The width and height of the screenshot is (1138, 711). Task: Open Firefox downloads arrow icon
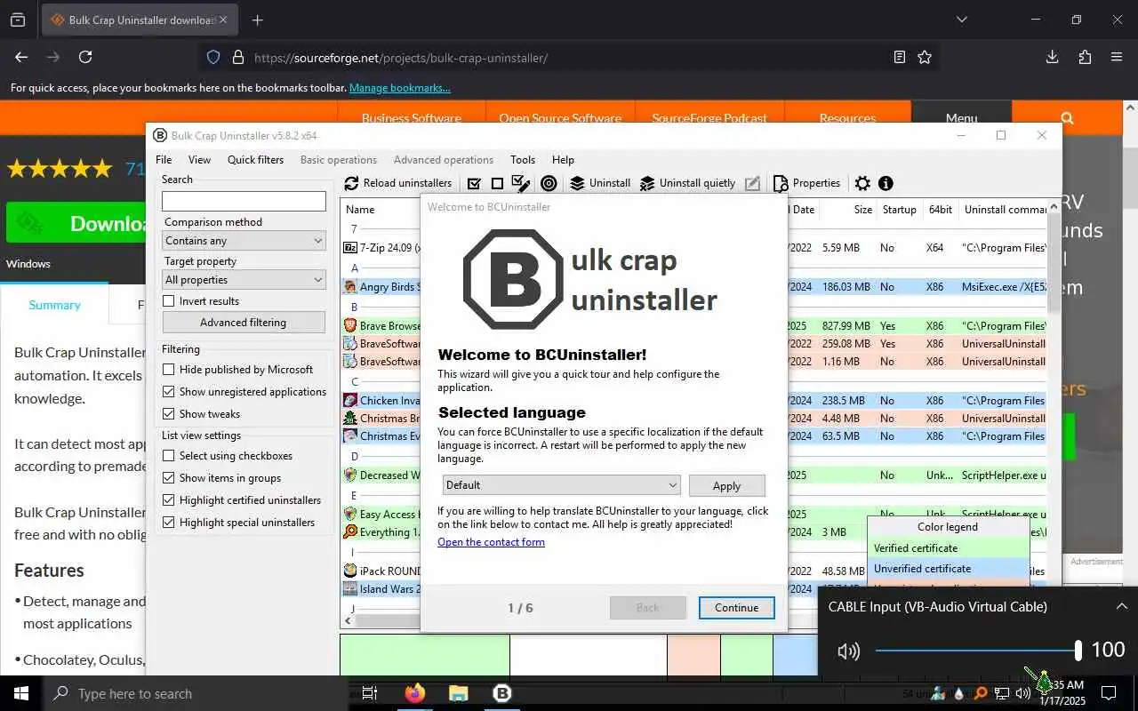coord(1052,57)
